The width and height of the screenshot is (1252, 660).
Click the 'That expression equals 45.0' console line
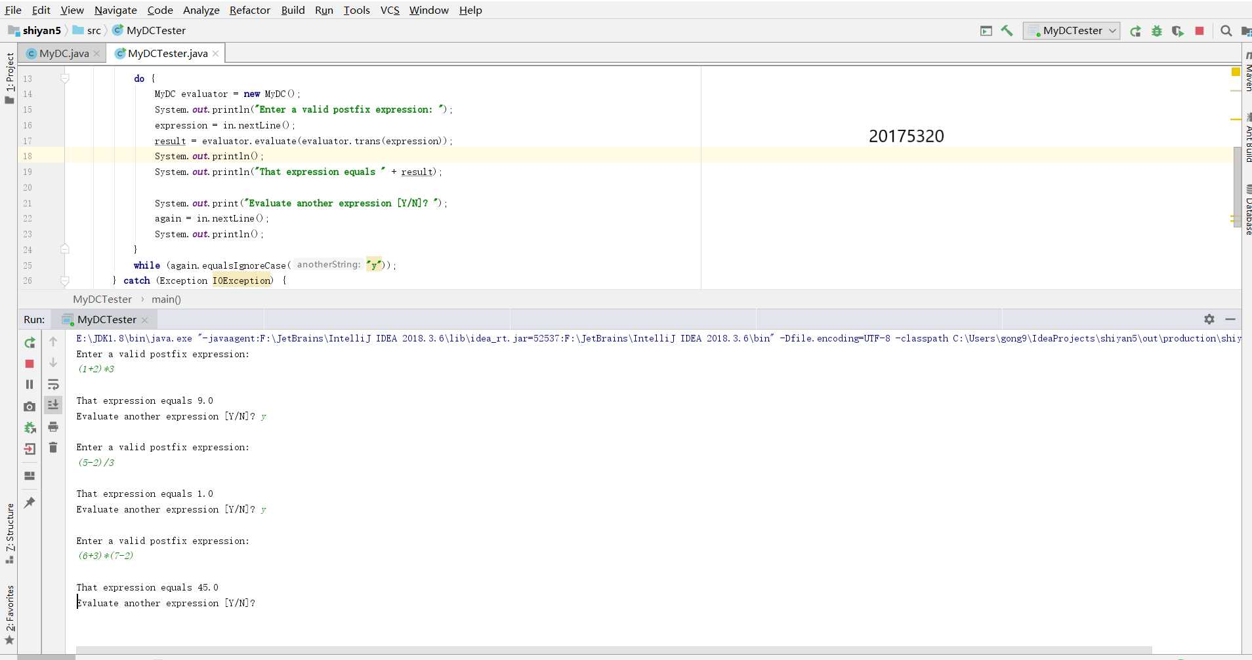coord(147,587)
